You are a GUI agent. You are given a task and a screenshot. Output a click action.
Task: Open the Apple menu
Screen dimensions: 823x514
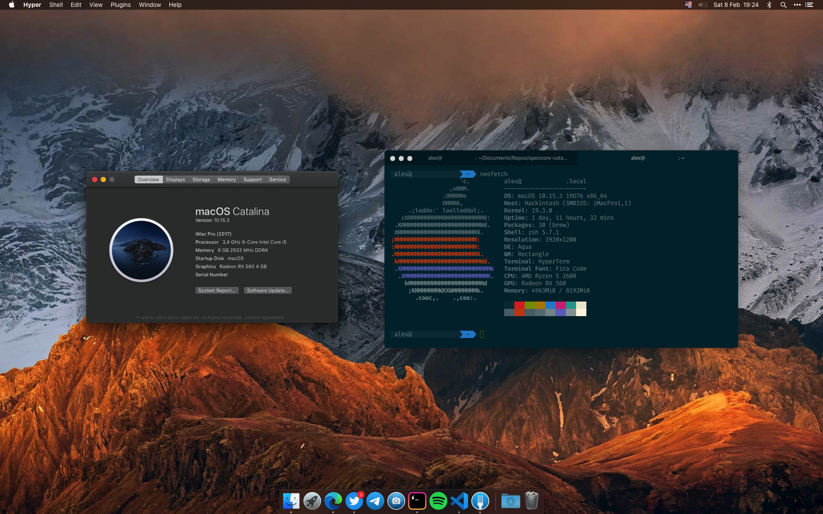coord(12,5)
